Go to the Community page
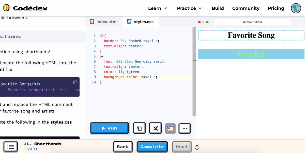Image resolution: width=305 pixels, height=153 pixels. [x=246, y=8]
